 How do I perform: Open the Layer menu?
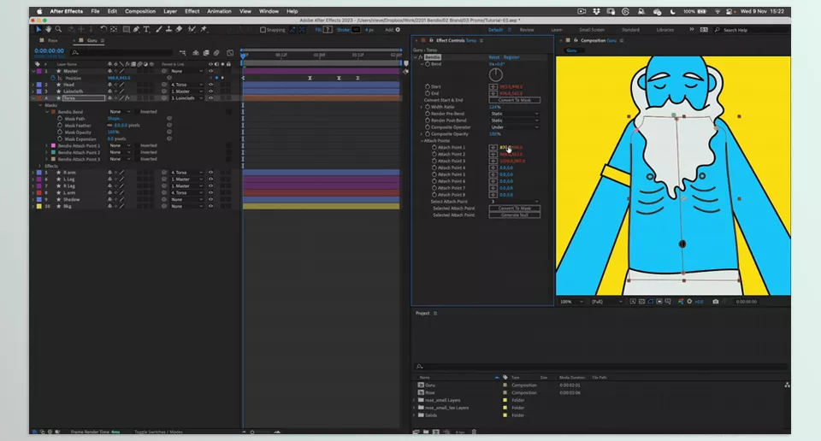pos(169,11)
